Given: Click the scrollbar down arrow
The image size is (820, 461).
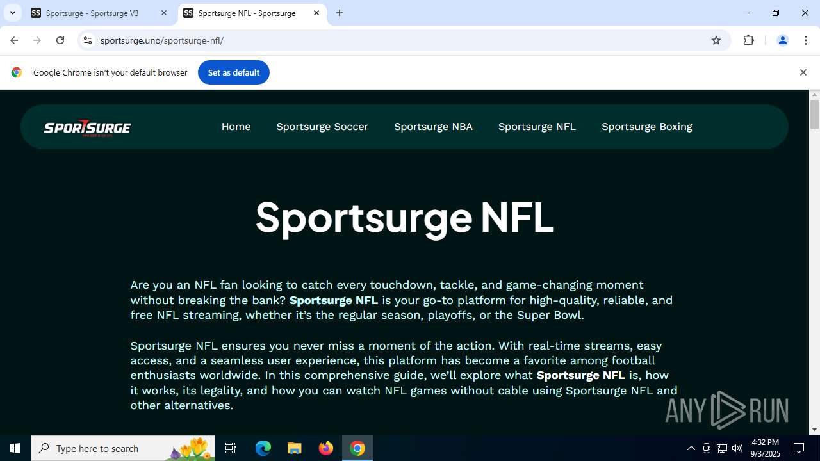Looking at the screenshot, I should (814, 430).
